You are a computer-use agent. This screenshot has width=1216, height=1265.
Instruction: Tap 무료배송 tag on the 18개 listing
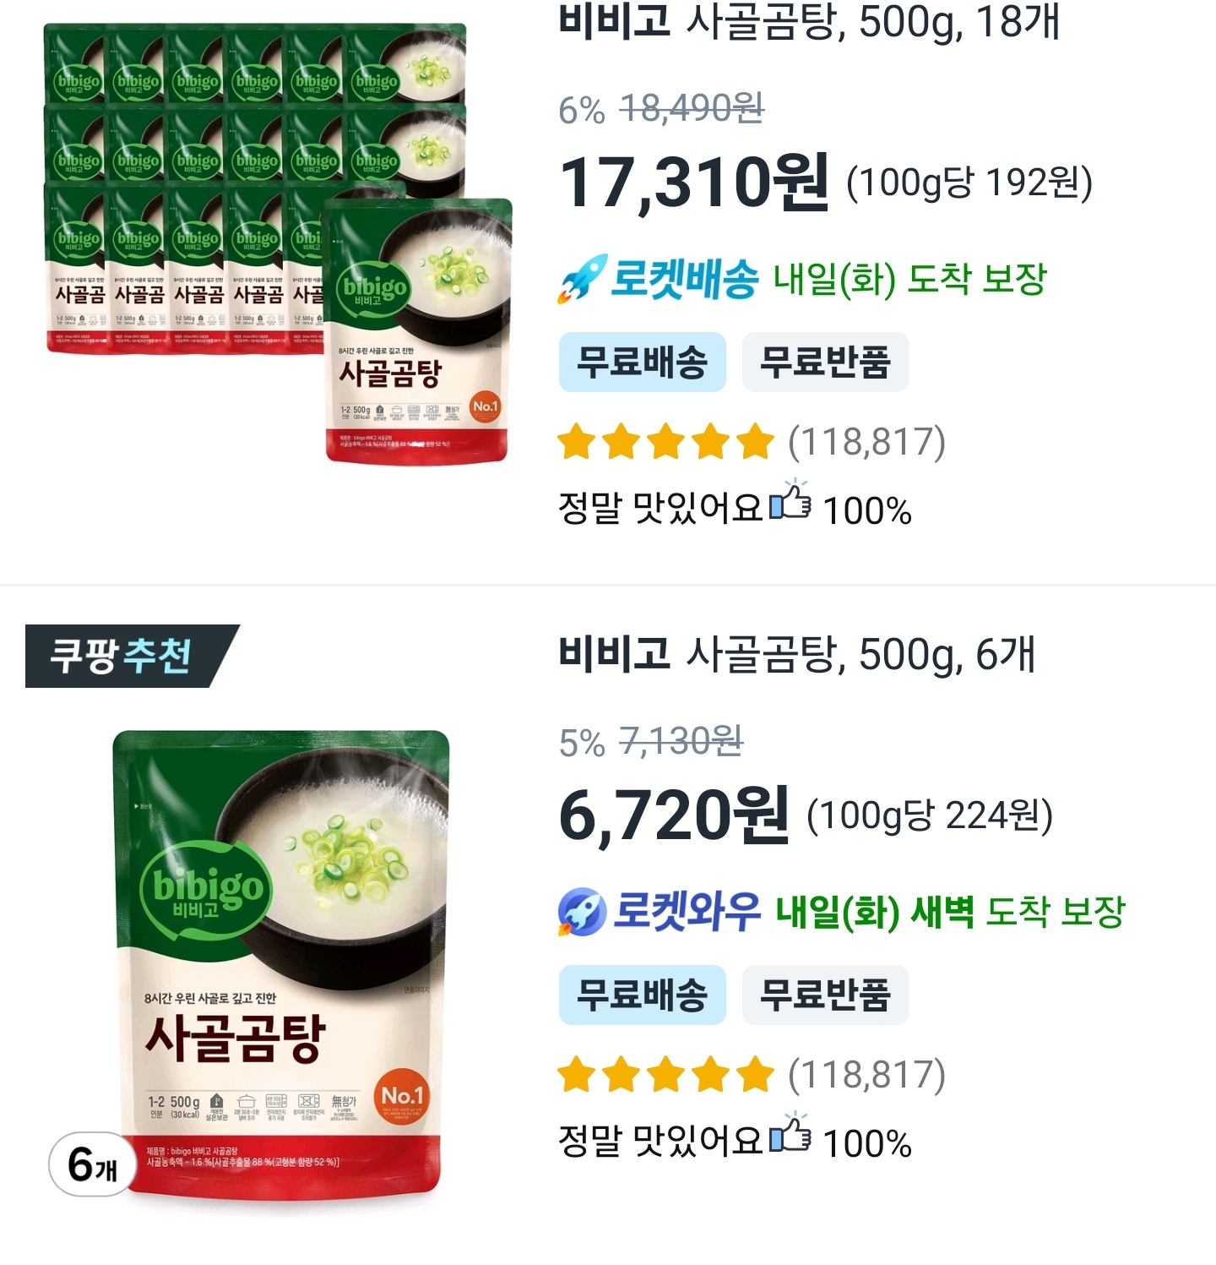(x=642, y=363)
